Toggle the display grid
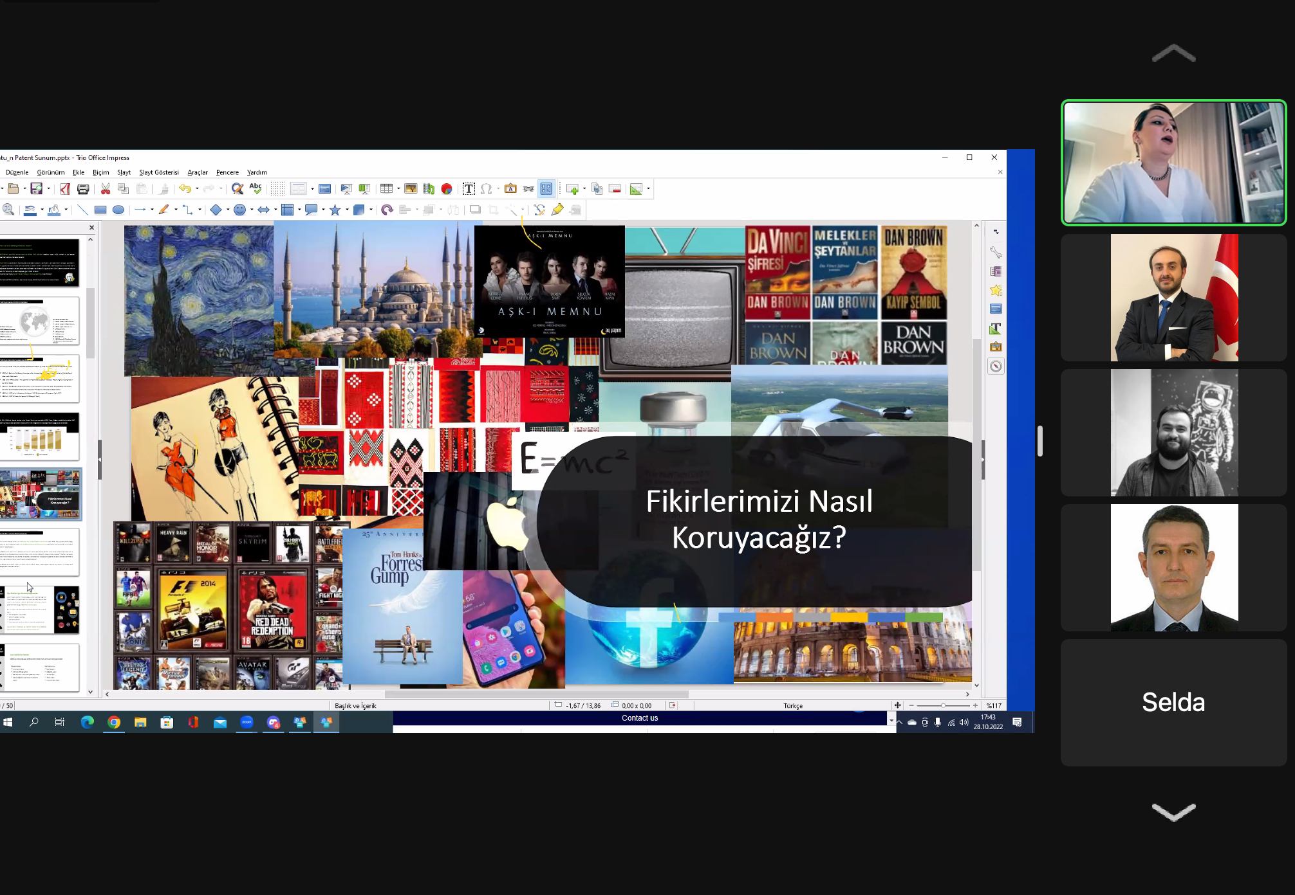The height and width of the screenshot is (895, 1295). [277, 189]
